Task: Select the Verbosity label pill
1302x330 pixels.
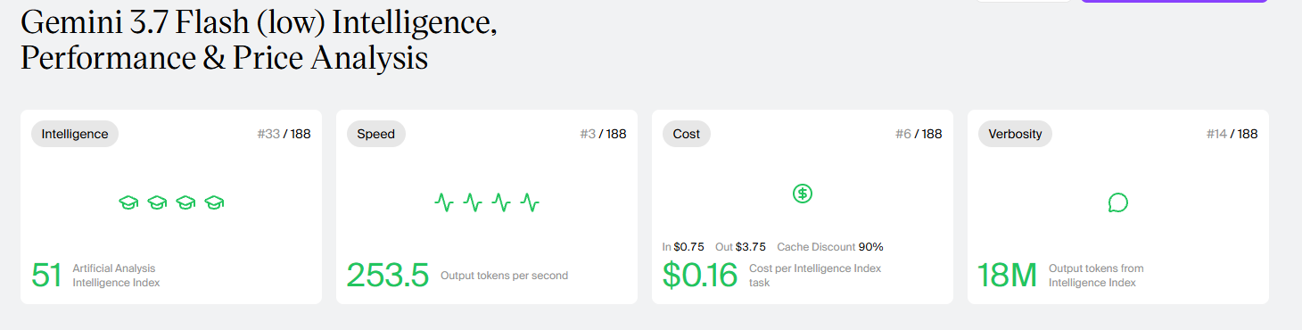Action: click(x=1015, y=134)
